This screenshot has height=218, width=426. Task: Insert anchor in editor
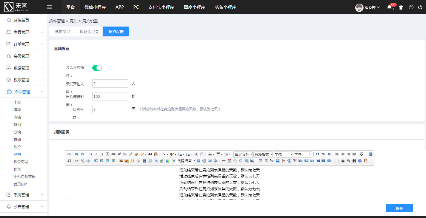click(x=88, y=161)
